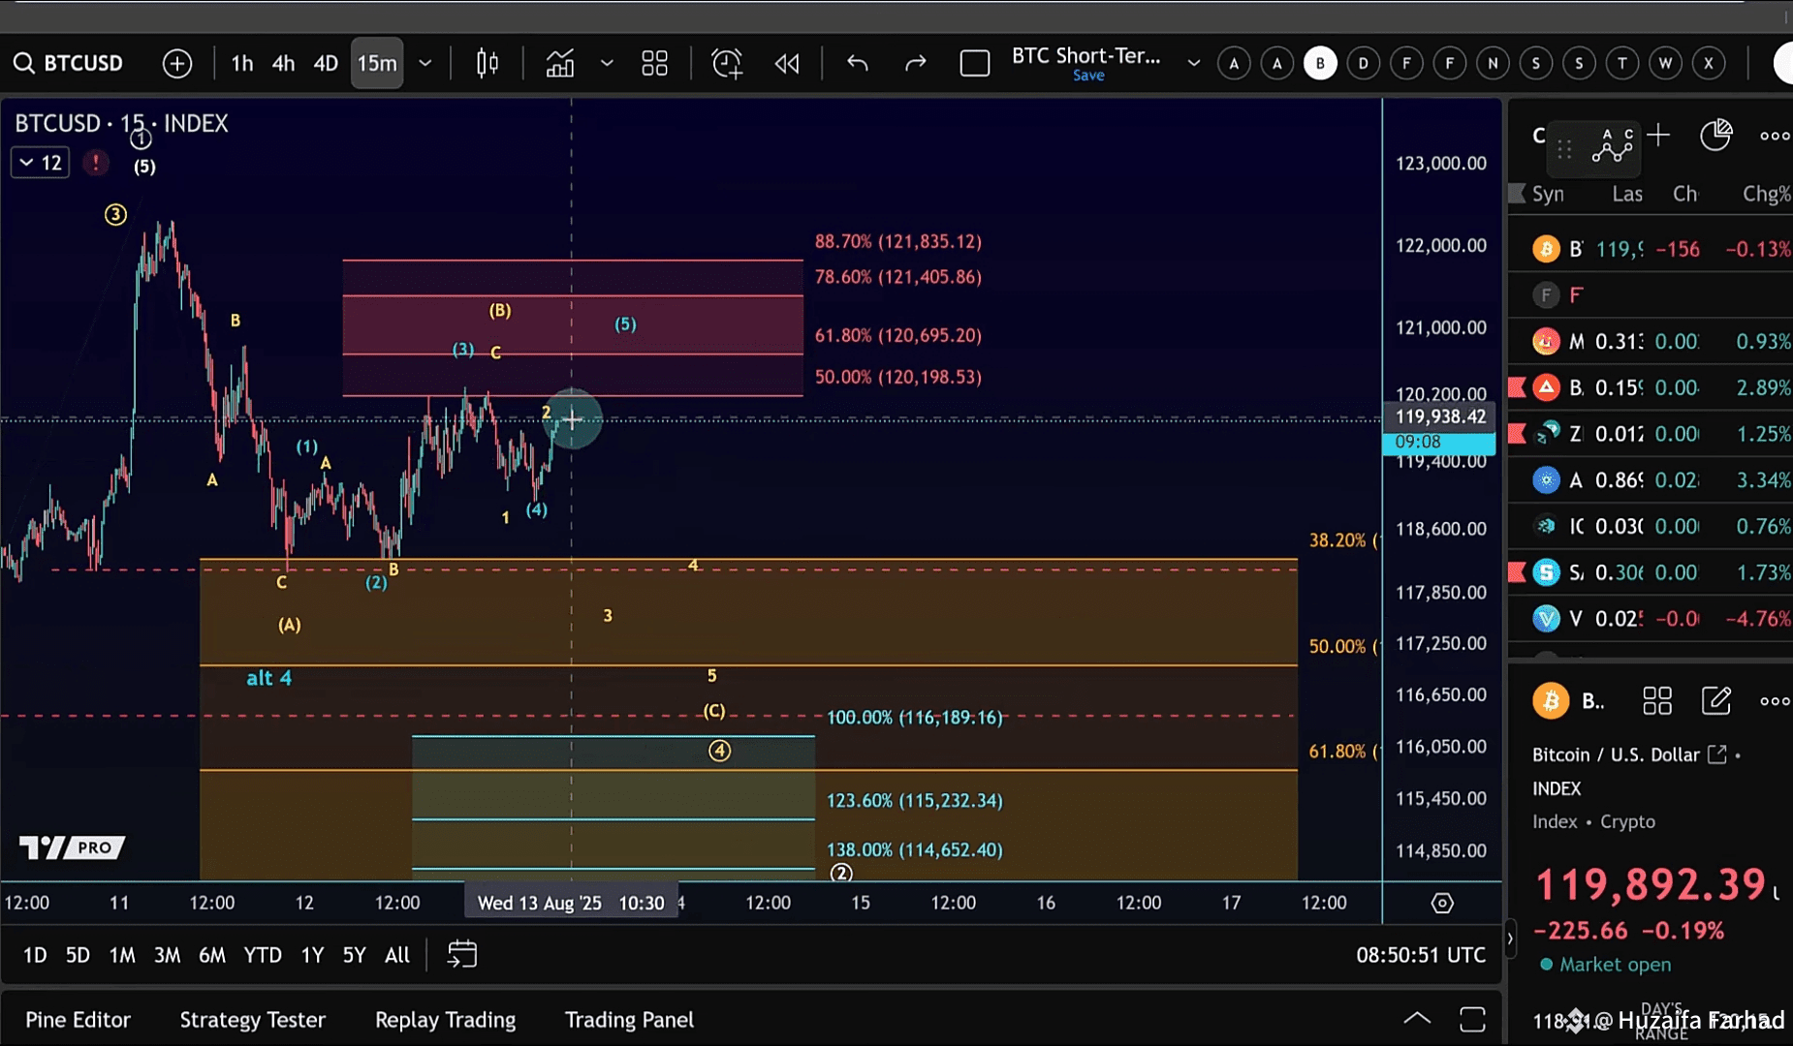The width and height of the screenshot is (1793, 1046).
Task: Select the X layout circle
Action: [x=1709, y=64]
